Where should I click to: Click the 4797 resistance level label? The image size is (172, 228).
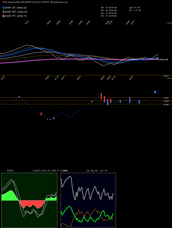[166, 98]
